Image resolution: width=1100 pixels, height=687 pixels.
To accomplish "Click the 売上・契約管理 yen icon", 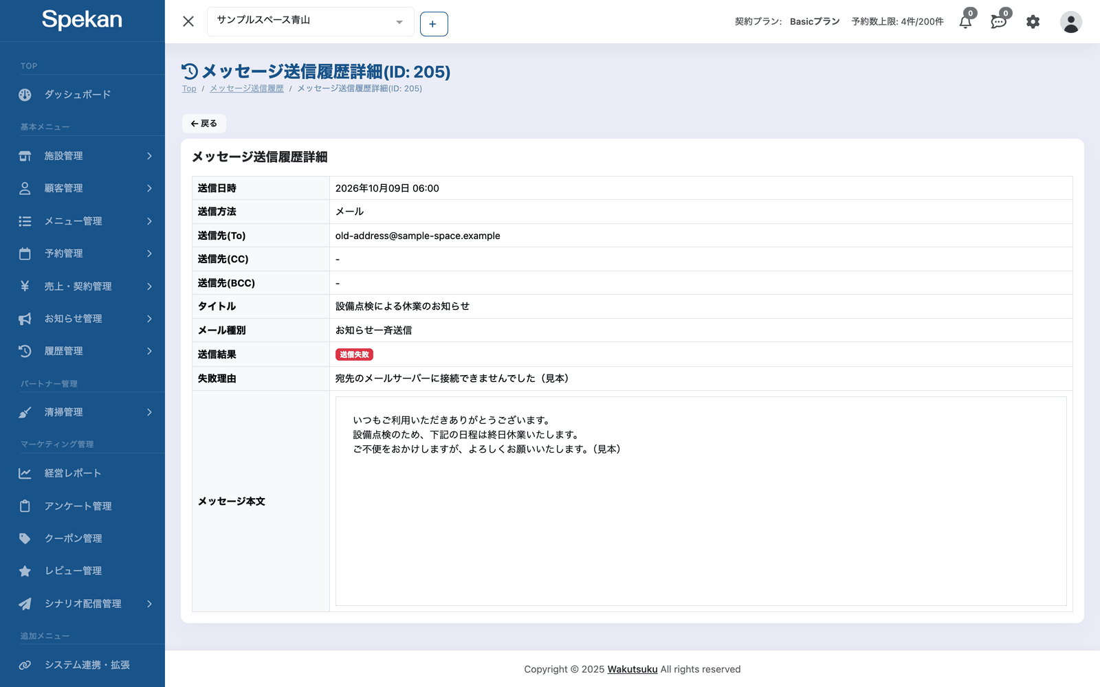I will pyautogui.click(x=25, y=286).
